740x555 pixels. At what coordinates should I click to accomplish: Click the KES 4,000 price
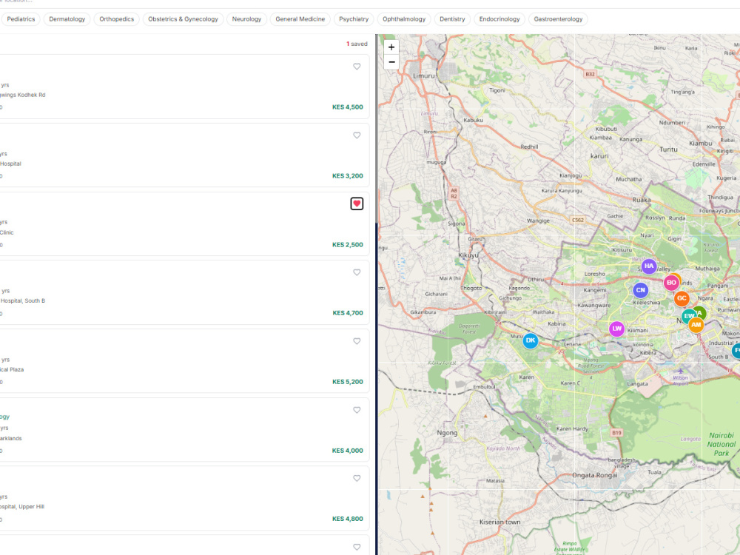point(347,451)
